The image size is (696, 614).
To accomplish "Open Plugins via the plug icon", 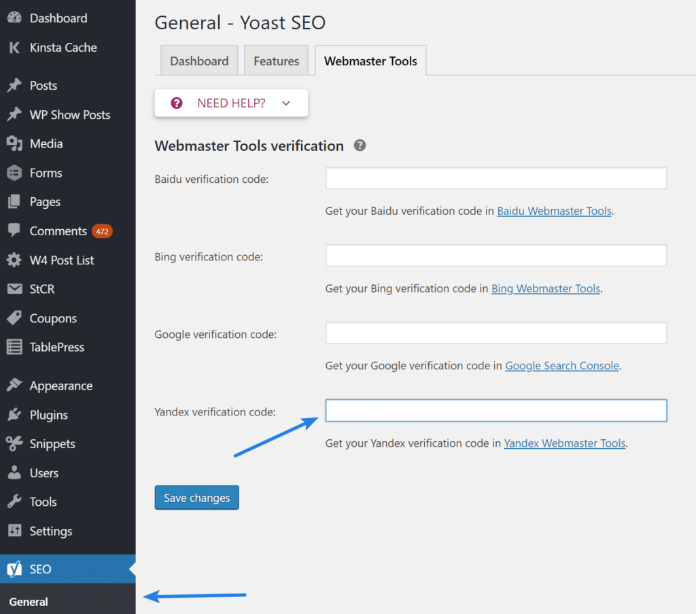I will [x=15, y=414].
